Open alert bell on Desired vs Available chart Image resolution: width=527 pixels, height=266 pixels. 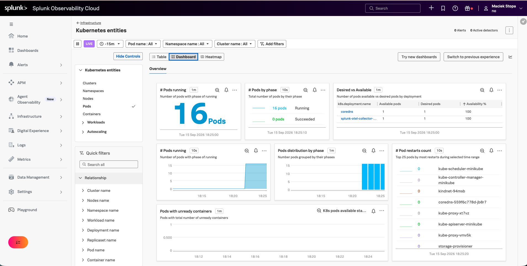[491, 90]
